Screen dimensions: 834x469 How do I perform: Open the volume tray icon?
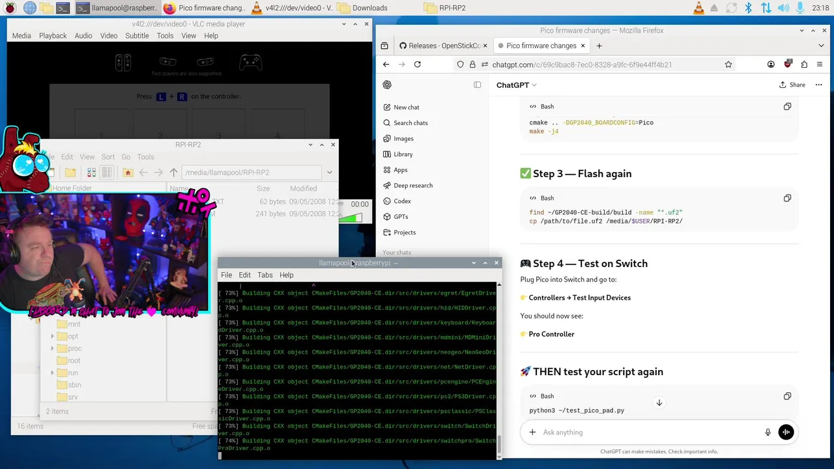[783, 8]
